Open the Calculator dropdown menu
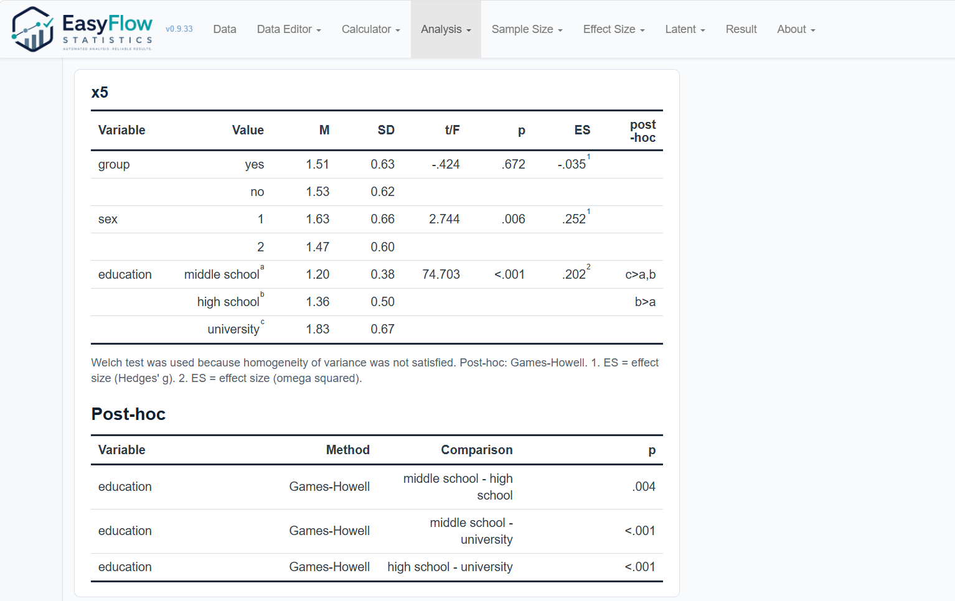Viewport: 955px width, 601px height. coord(371,29)
